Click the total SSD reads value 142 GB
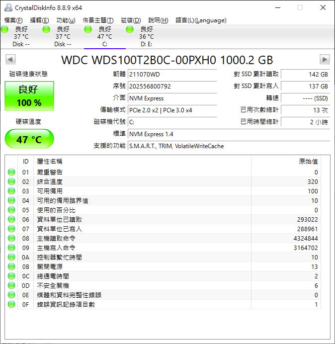335x344 pixels. click(x=305, y=75)
